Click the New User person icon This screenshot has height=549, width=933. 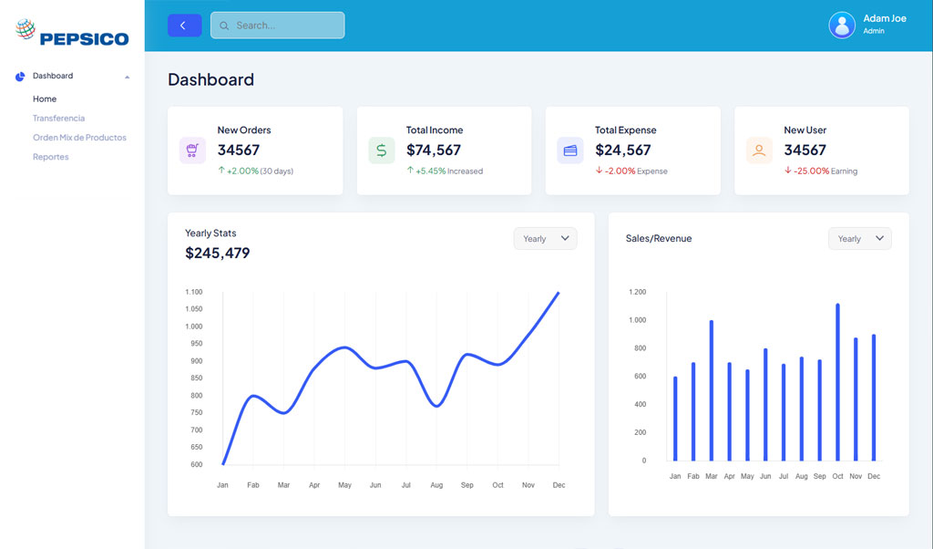(x=759, y=150)
